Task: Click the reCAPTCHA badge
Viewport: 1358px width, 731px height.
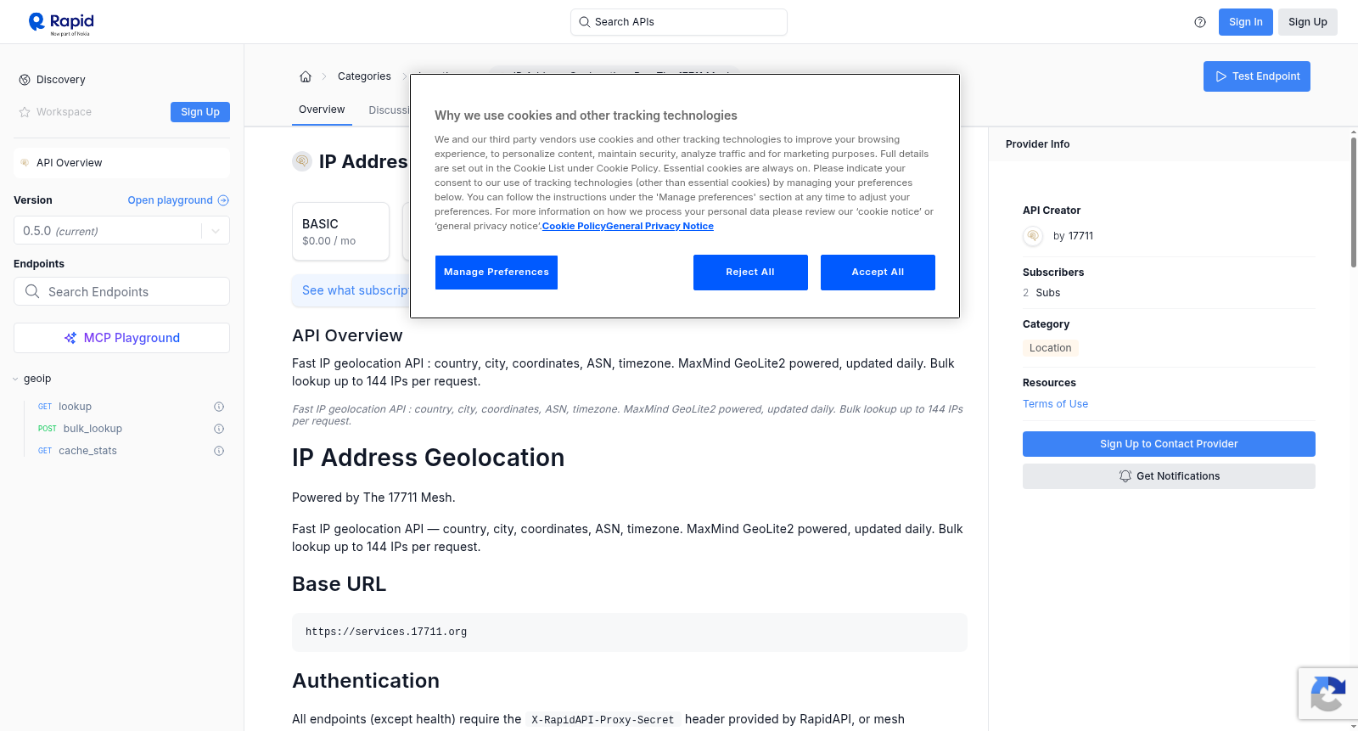Action: click(x=1327, y=694)
